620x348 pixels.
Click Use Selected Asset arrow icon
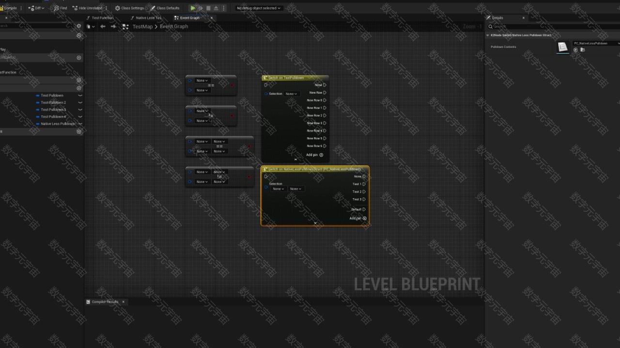[576, 50]
